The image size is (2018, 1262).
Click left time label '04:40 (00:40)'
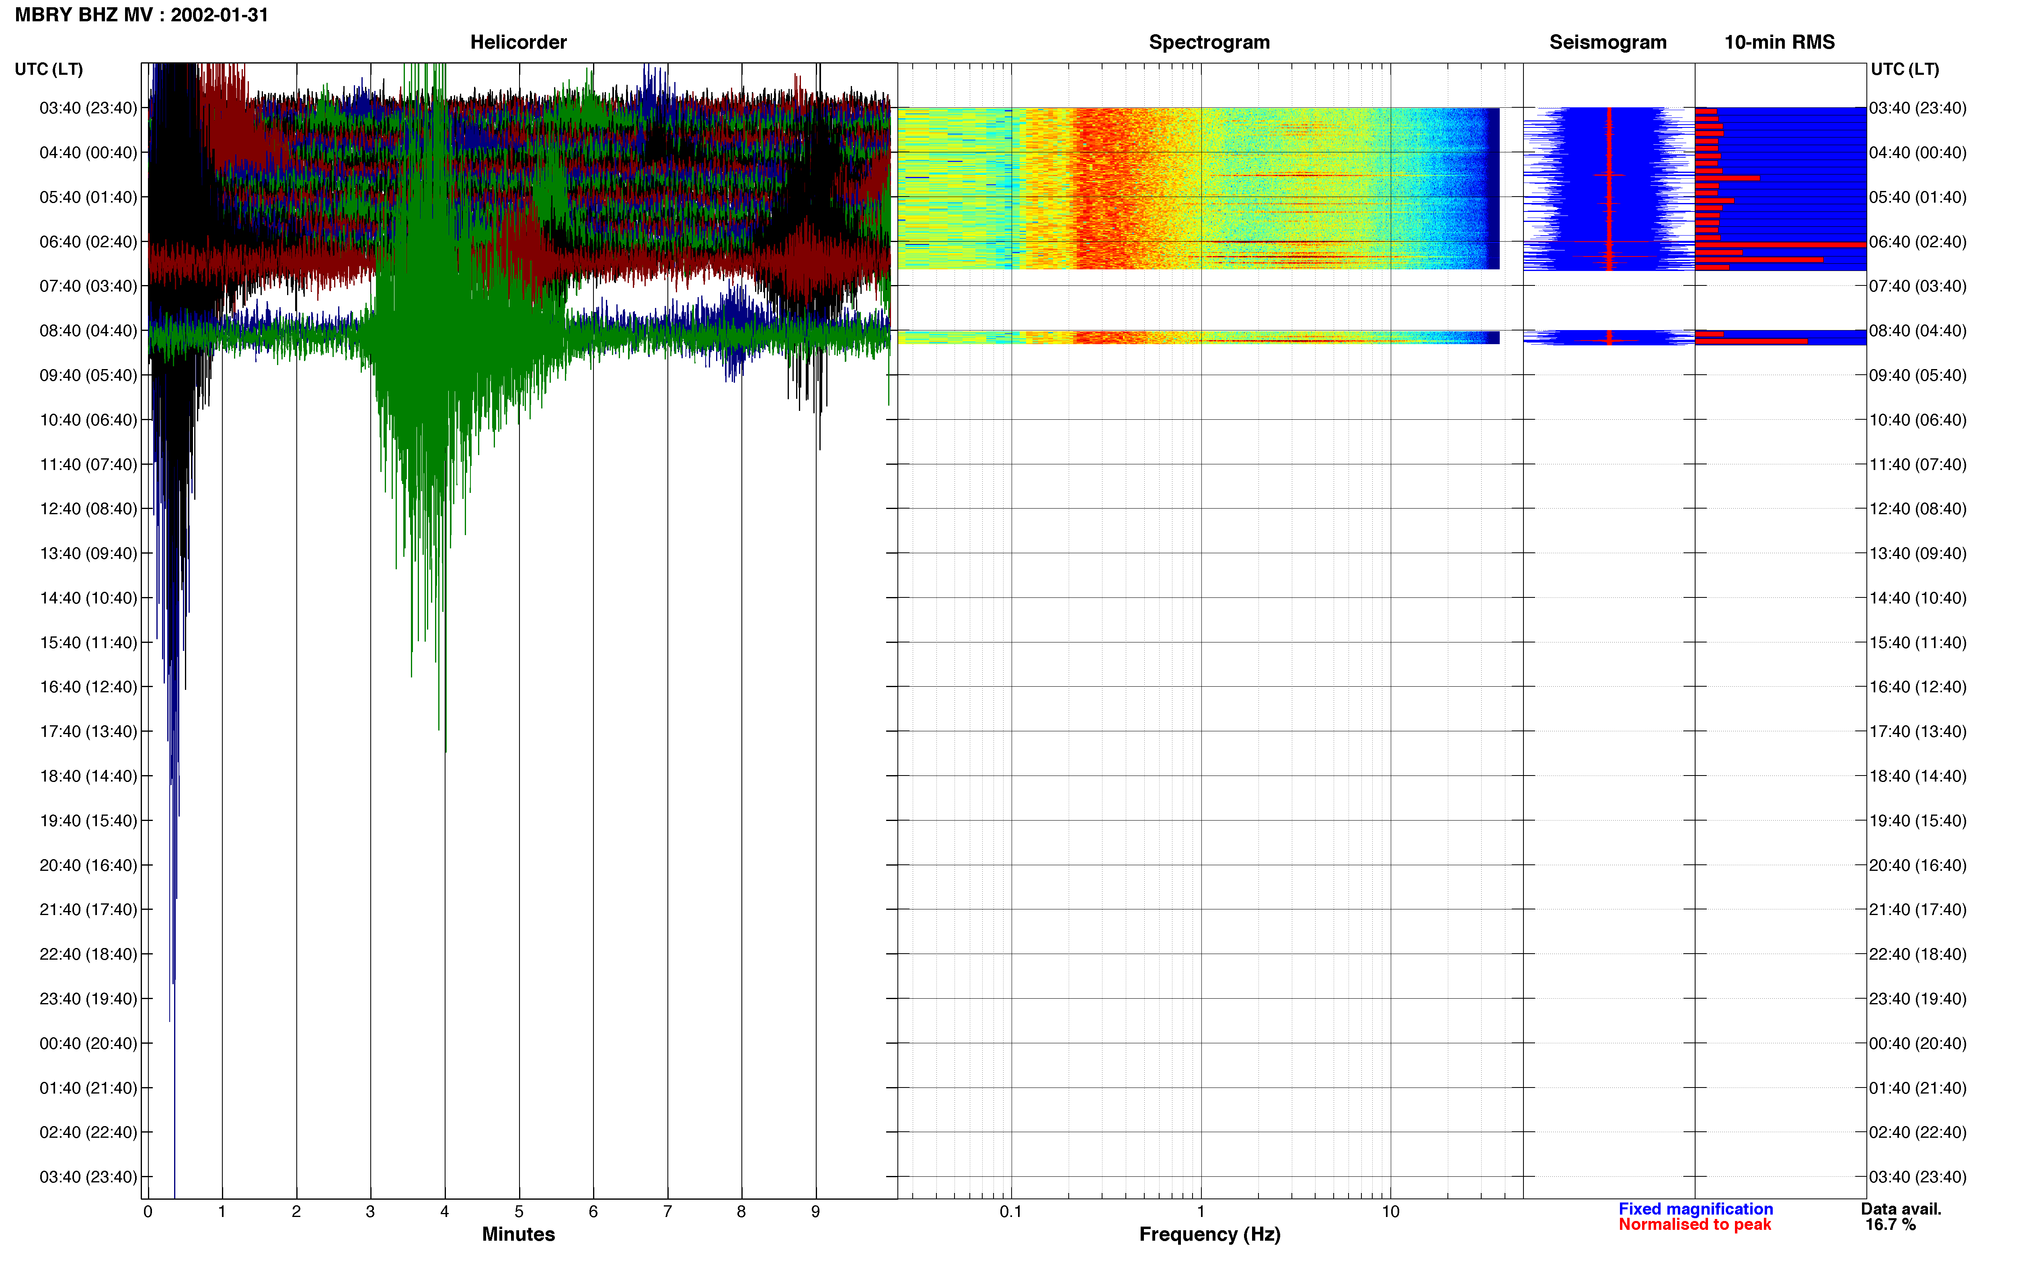[88, 153]
